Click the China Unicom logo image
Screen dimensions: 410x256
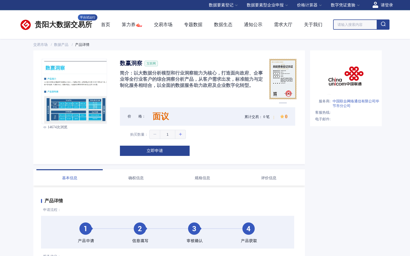(346, 76)
